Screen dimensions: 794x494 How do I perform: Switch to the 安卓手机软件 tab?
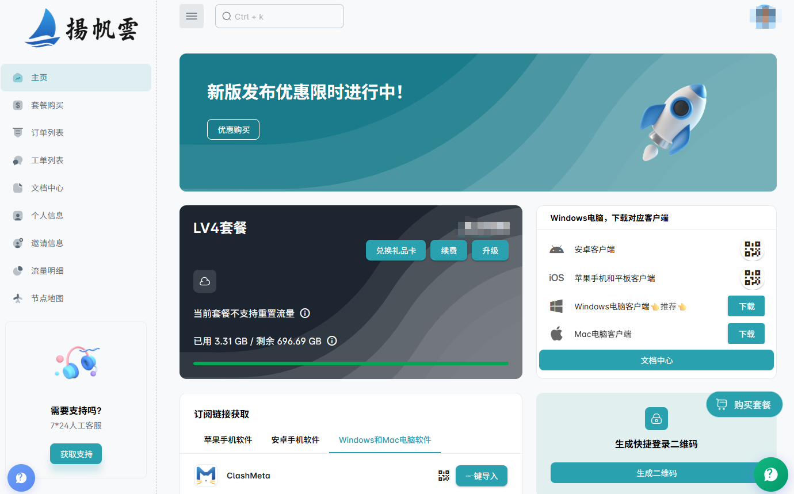point(295,440)
